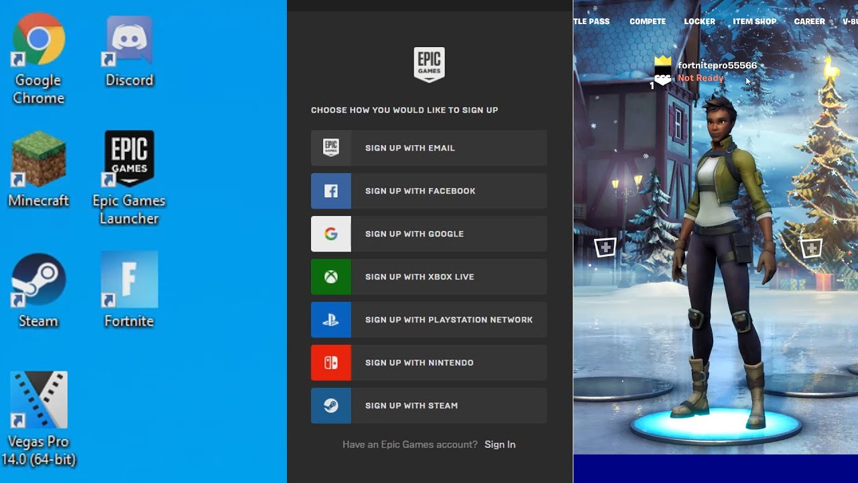The height and width of the screenshot is (483, 858).
Task: Open the Locker tab in Fortnite
Action: pos(700,21)
